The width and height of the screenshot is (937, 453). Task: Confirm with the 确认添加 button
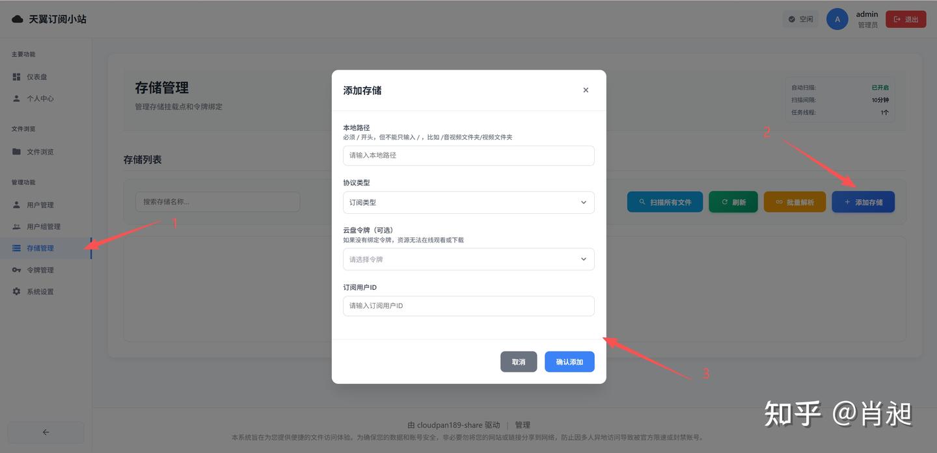[569, 361]
